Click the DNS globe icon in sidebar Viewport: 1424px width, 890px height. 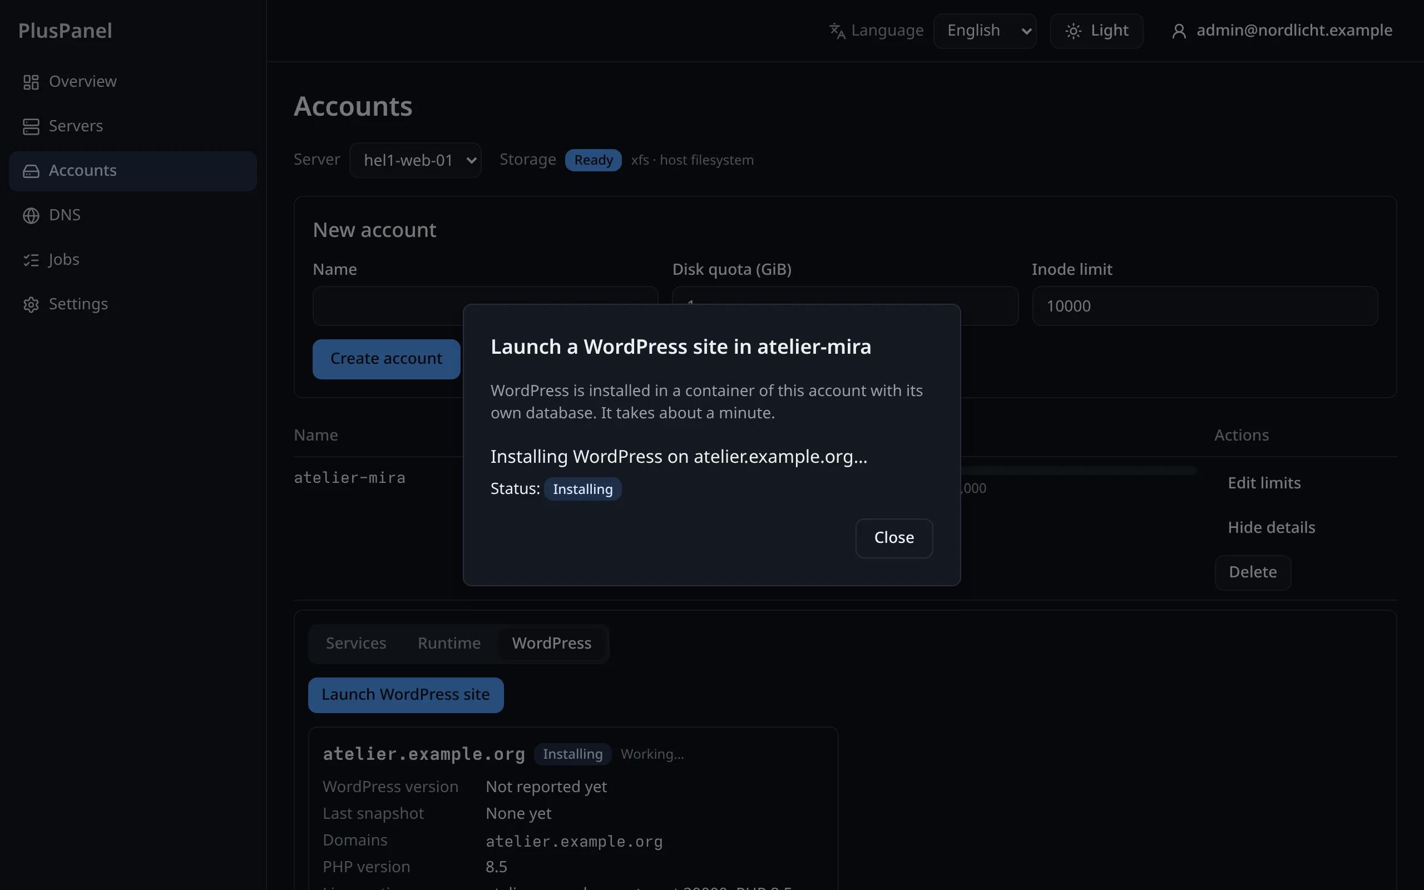point(31,215)
